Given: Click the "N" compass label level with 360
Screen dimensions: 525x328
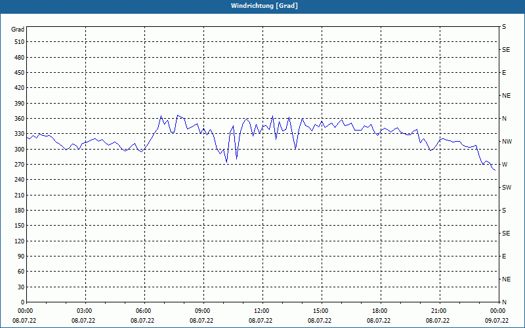Looking at the screenshot, I should tap(505, 119).
